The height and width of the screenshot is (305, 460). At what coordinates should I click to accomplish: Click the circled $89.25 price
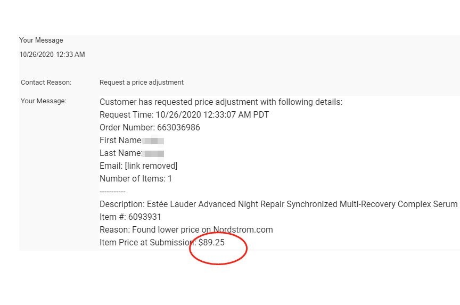tap(211, 243)
